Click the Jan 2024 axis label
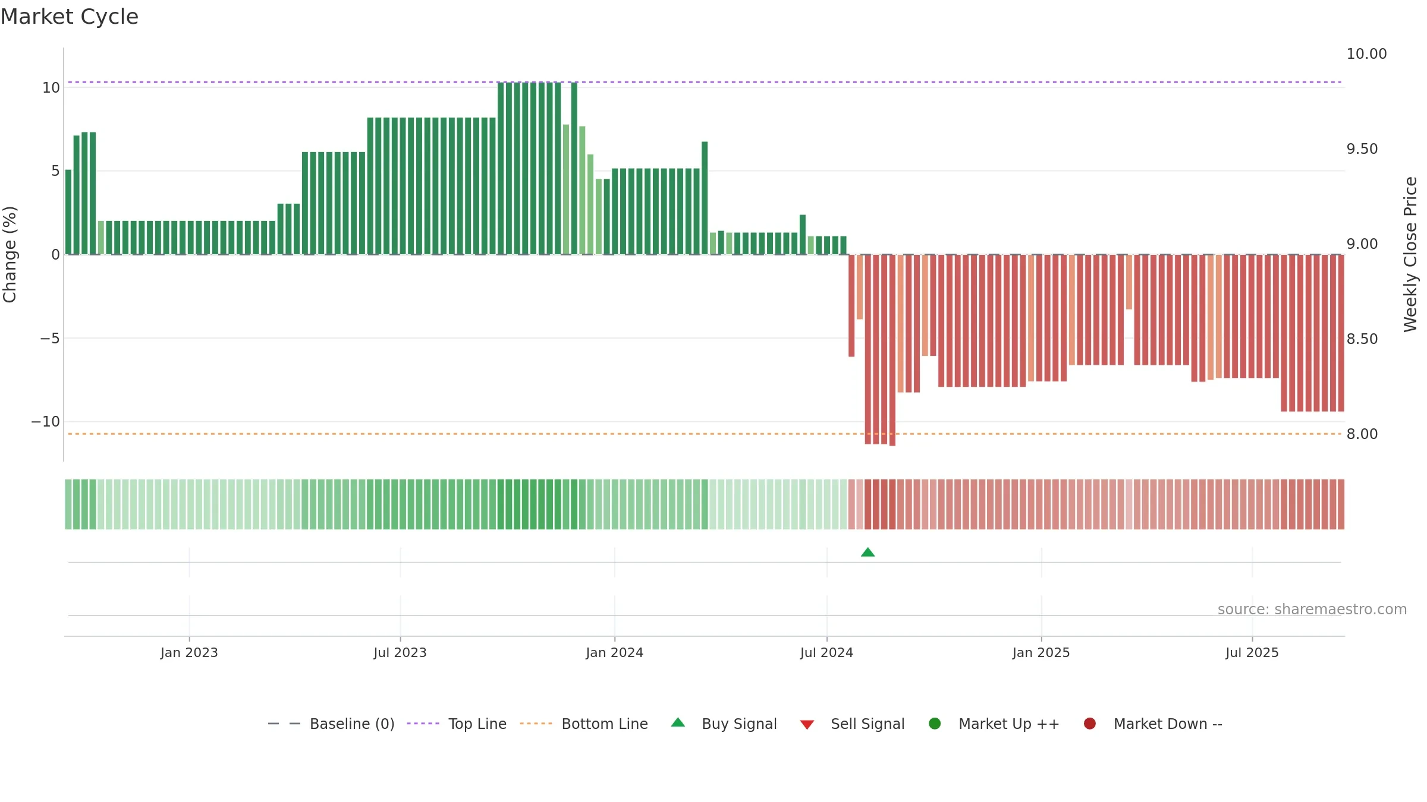 pos(614,653)
